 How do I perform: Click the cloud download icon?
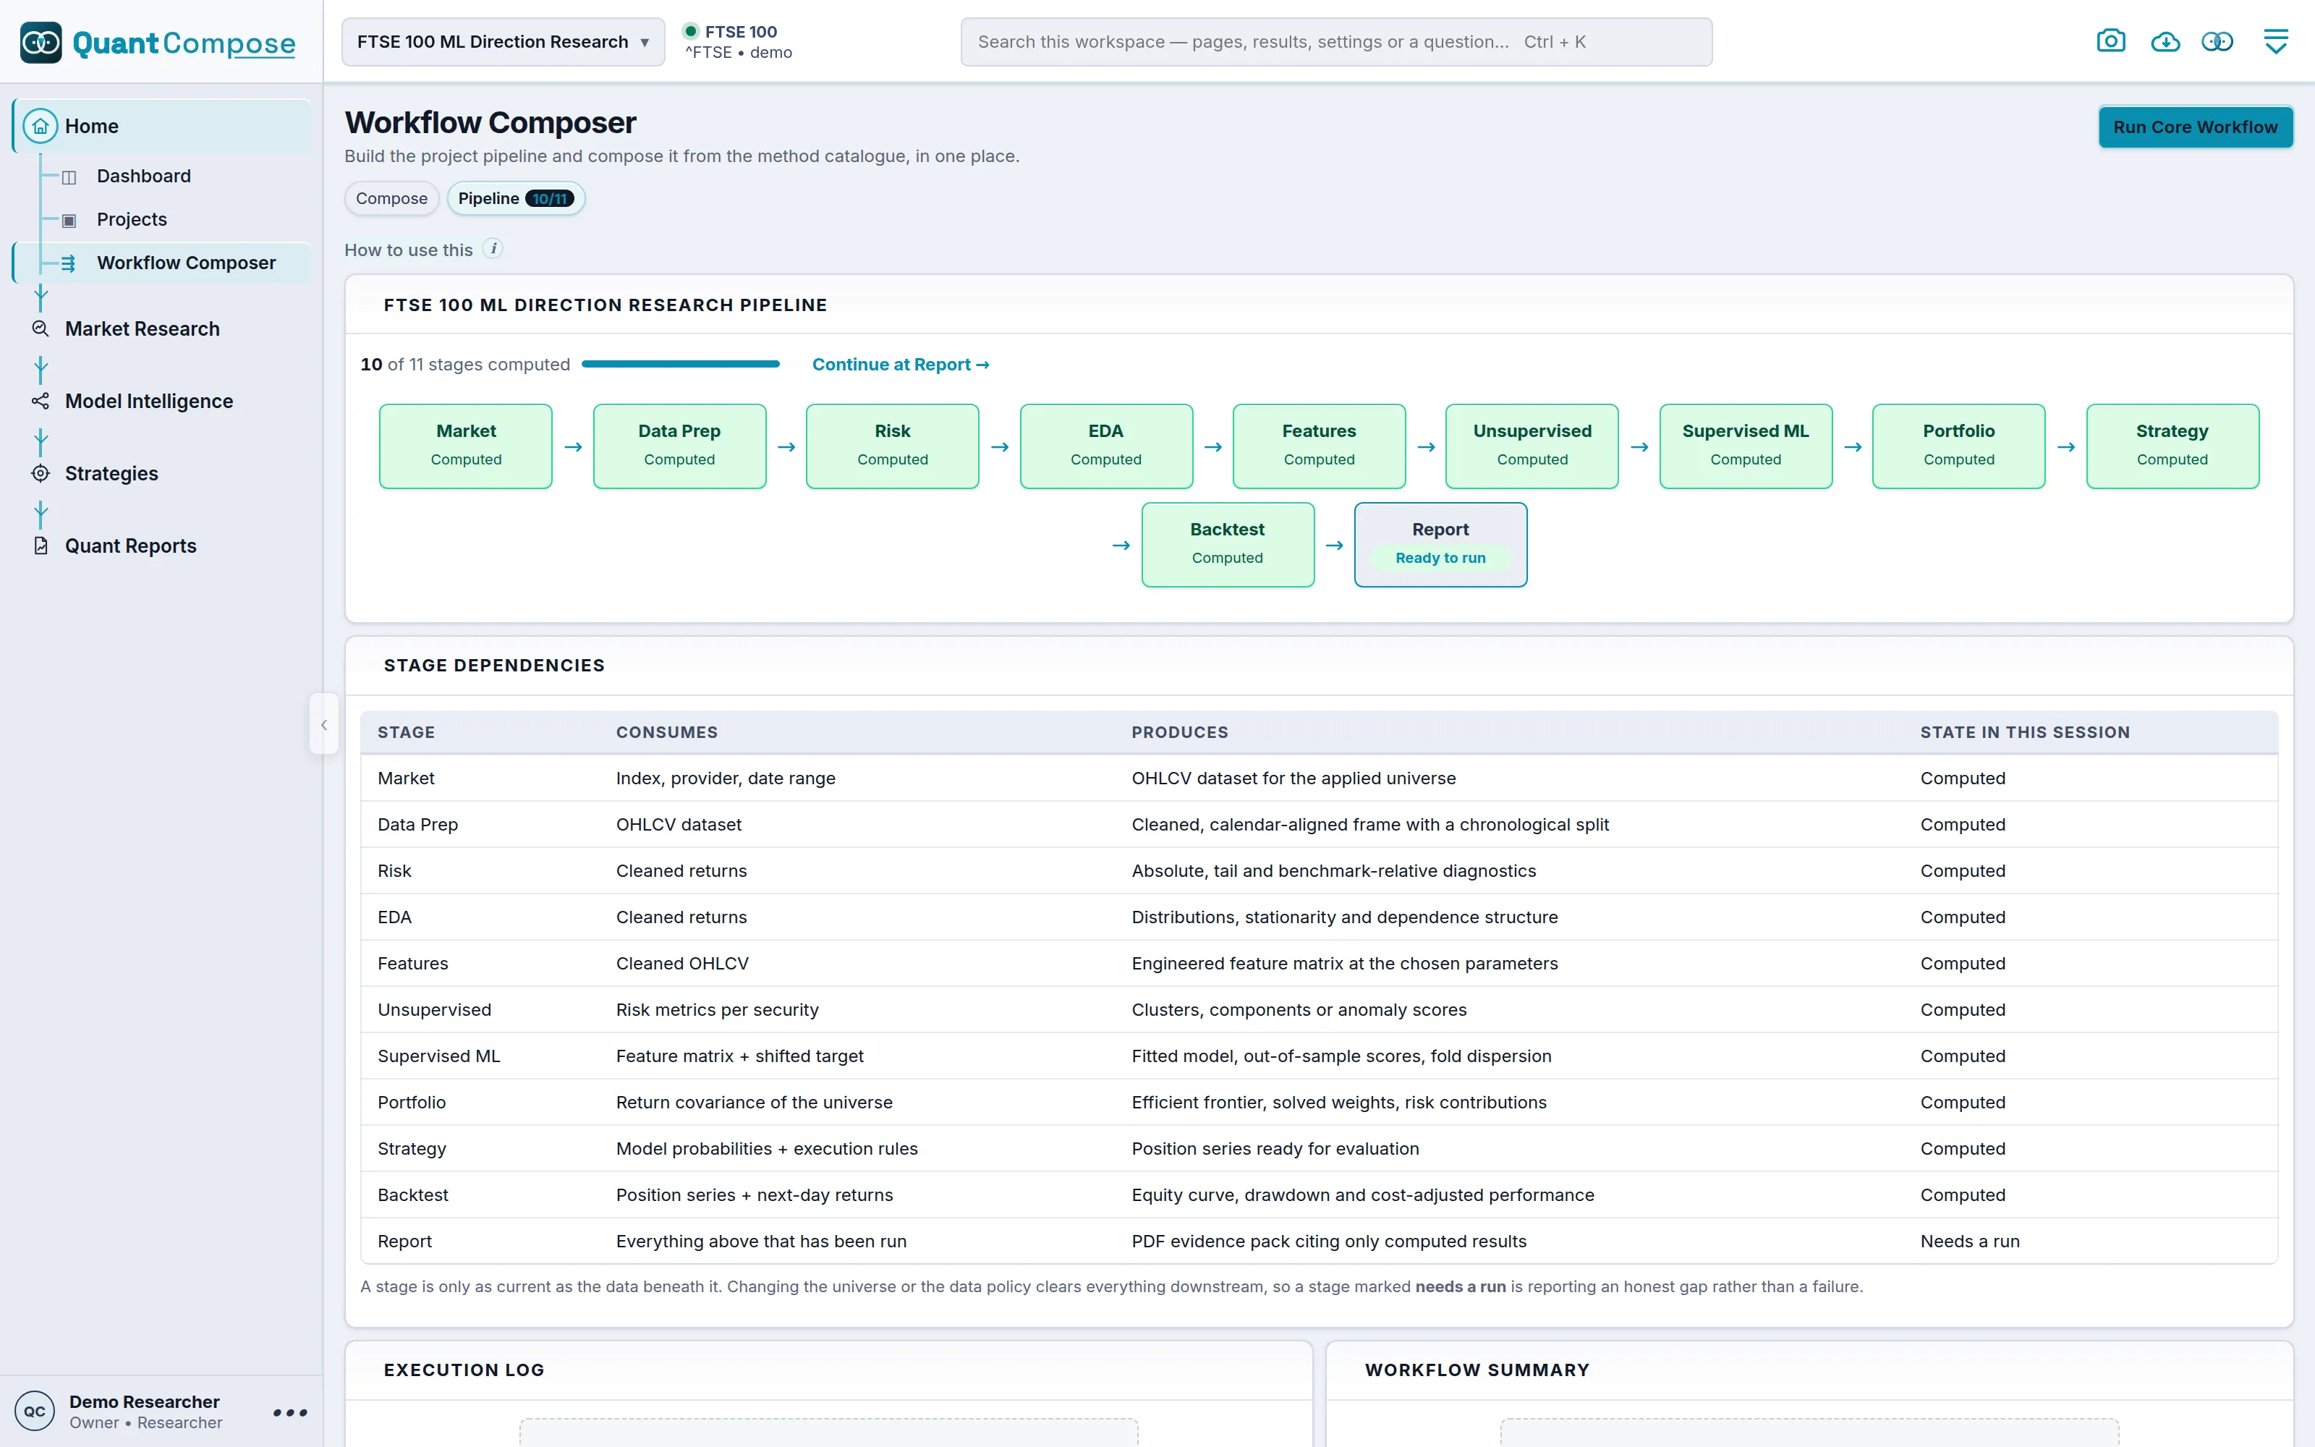[x=2165, y=41]
